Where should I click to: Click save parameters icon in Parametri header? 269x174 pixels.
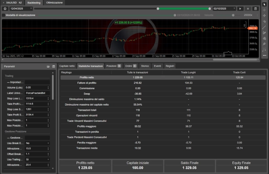[x=54, y=67]
